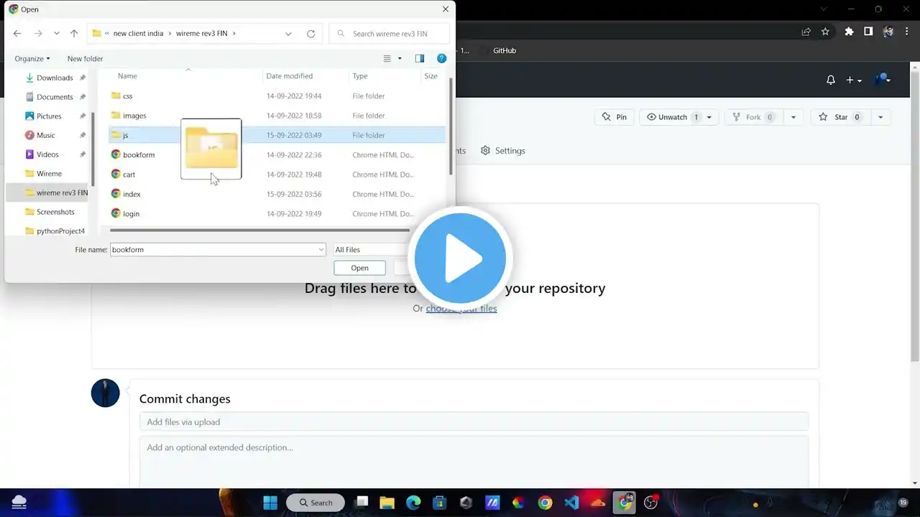Open Pictures in the navigation pane
Image resolution: width=920 pixels, height=517 pixels.
pos(49,116)
